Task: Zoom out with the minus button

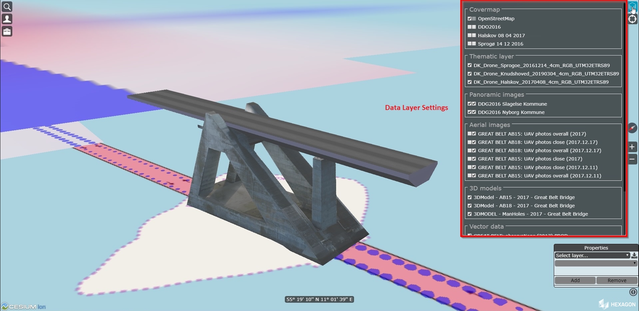Action: coord(632,159)
